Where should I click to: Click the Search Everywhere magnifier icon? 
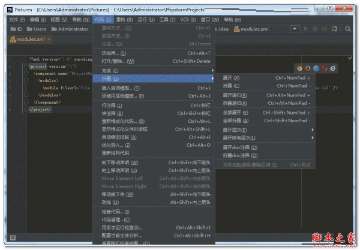point(347,29)
